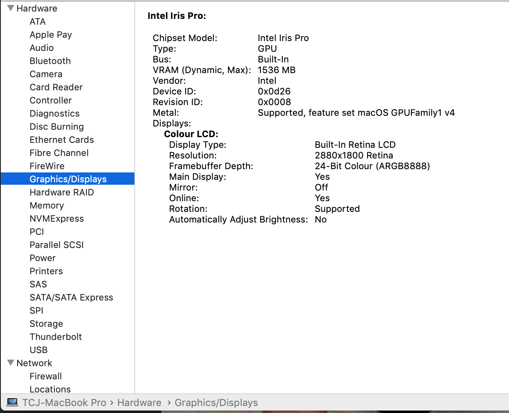Select Diagnostics in the sidebar
The image size is (509, 413).
click(55, 113)
